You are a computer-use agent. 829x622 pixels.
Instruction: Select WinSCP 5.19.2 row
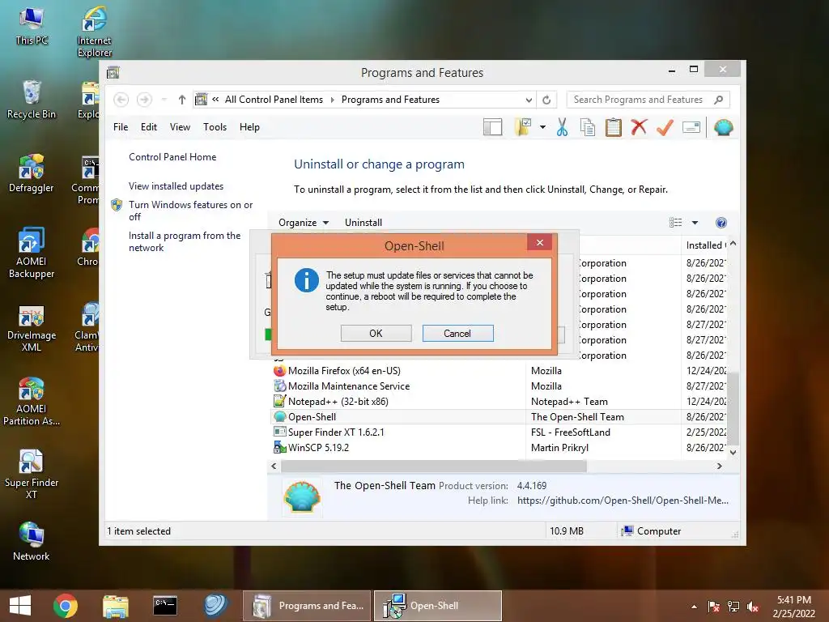500,447
